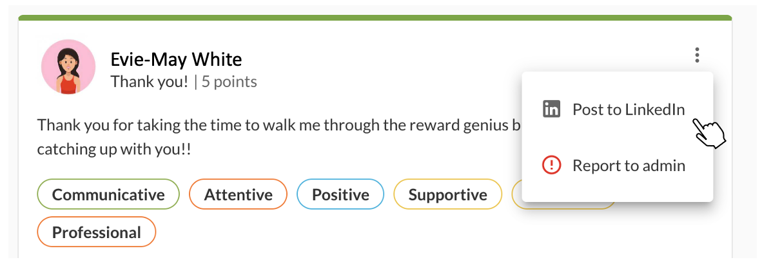Pick the yellow Supportive tag
762x271 pixels.
tap(447, 195)
